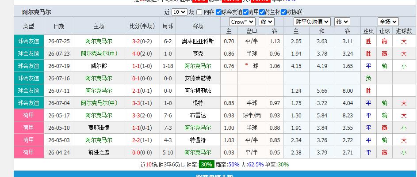
Task: Click the date 26-05-10
Action: pyautogui.click(x=59, y=128)
